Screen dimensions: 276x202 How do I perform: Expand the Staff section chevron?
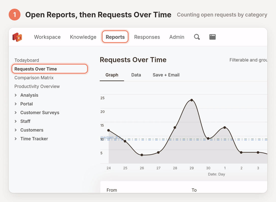(x=16, y=121)
